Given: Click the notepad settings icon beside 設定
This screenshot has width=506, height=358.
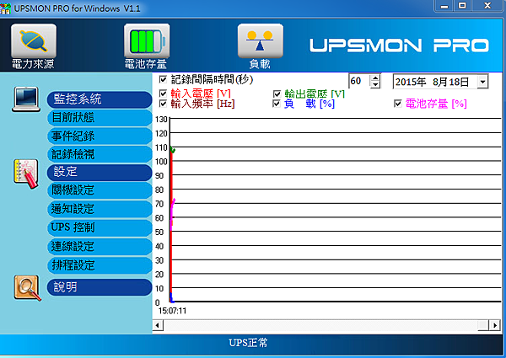Looking at the screenshot, I should pos(26,174).
